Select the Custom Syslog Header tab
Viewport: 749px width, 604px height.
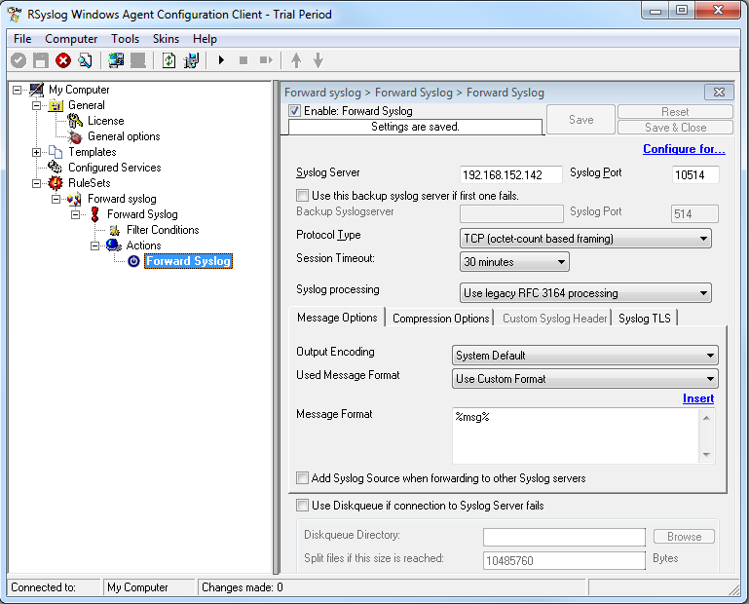click(554, 319)
